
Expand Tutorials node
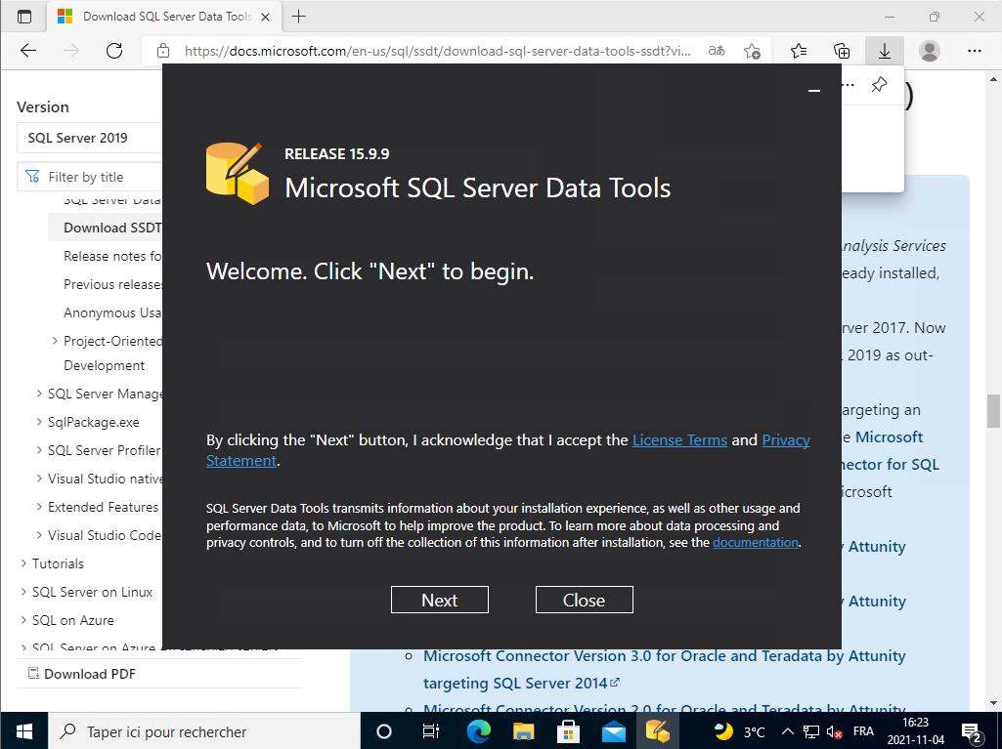click(x=23, y=563)
